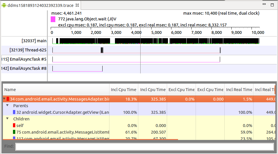Collapse the MessagesAdapter.bindView row
Viewport: 278px width, 154px height.
tap(4, 99)
